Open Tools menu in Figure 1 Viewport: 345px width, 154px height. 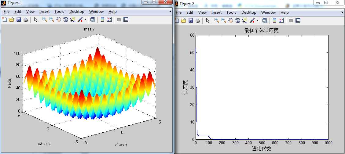point(59,12)
